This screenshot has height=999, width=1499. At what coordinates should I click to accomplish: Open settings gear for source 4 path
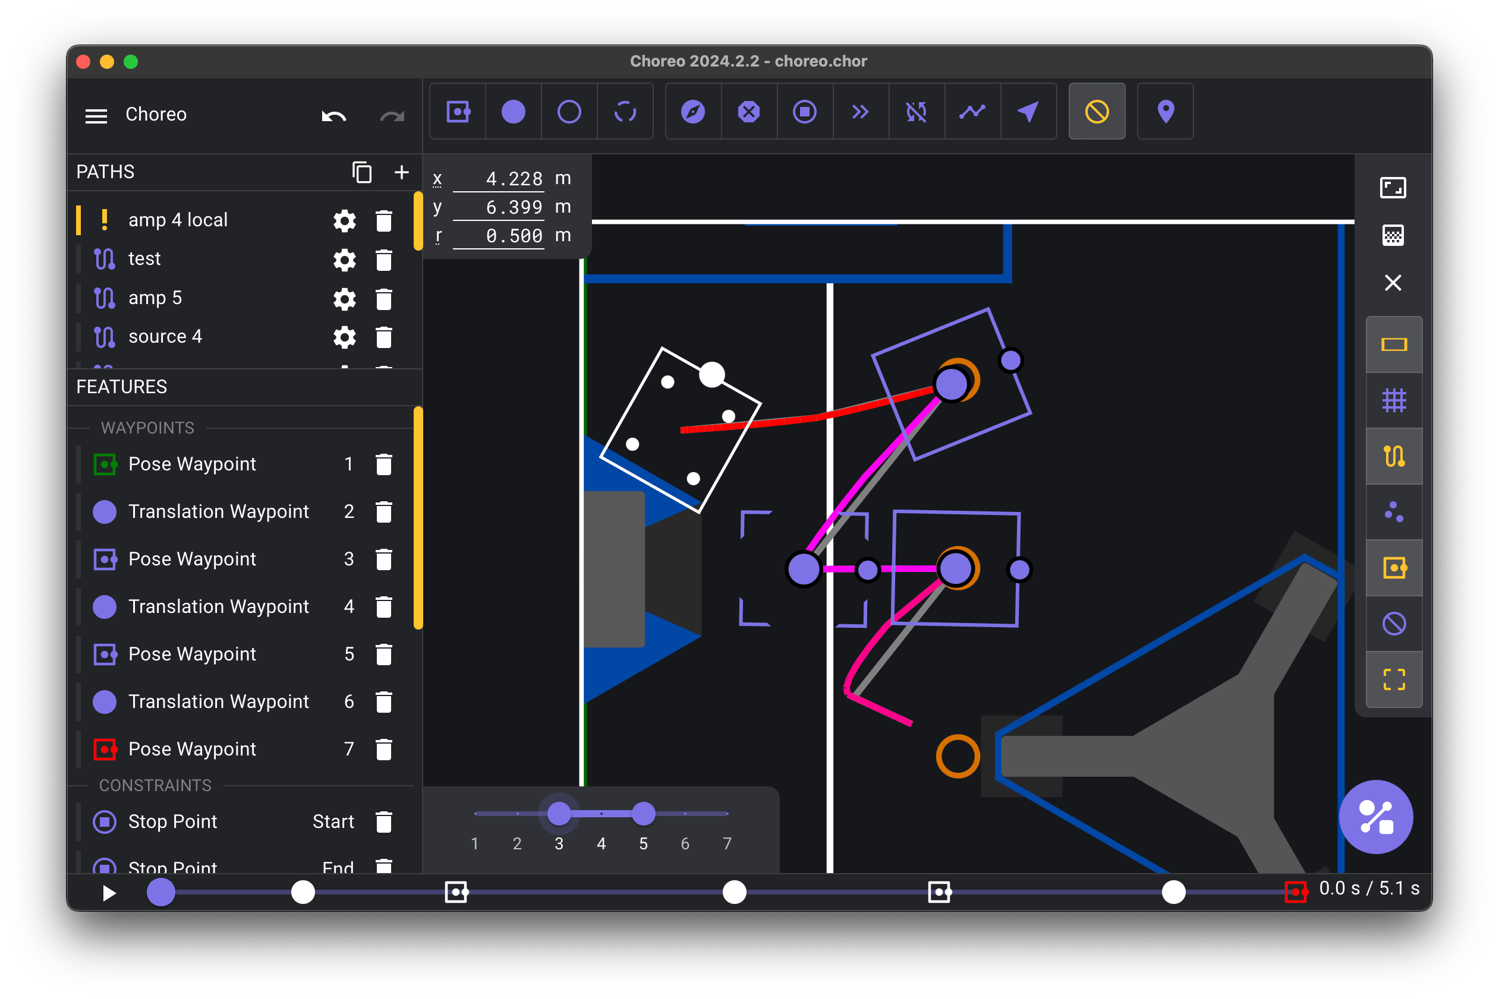click(x=344, y=337)
